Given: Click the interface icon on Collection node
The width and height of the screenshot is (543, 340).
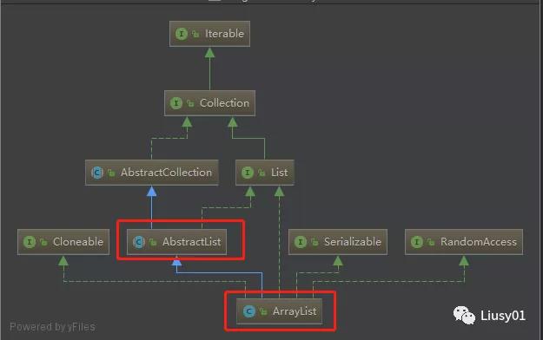Looking at the screenshot, I should [175, 103].
